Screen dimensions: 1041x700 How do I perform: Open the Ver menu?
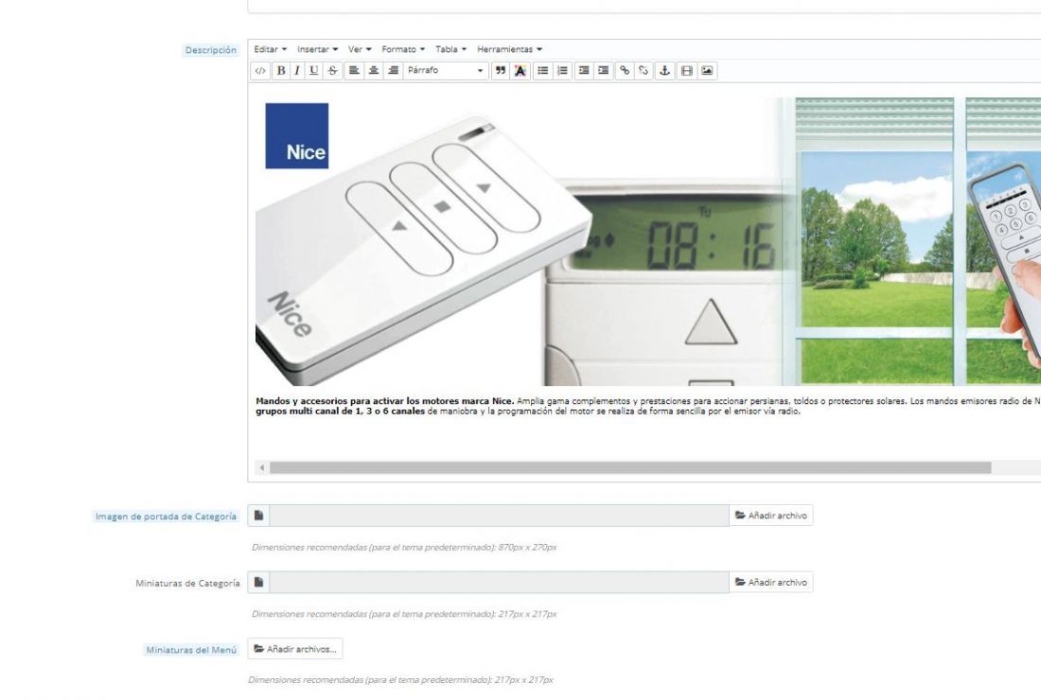tap(360, 49)
